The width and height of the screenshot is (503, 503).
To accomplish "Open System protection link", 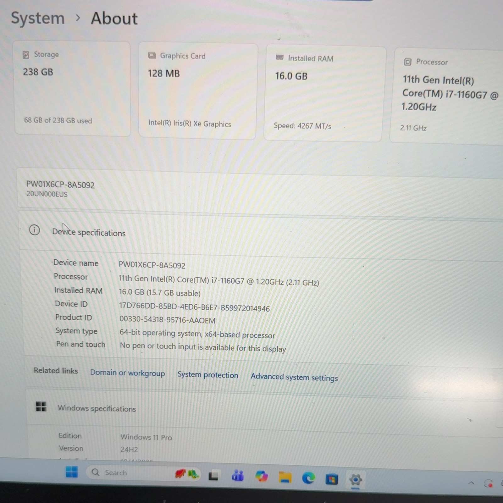I will pos(208,375).
